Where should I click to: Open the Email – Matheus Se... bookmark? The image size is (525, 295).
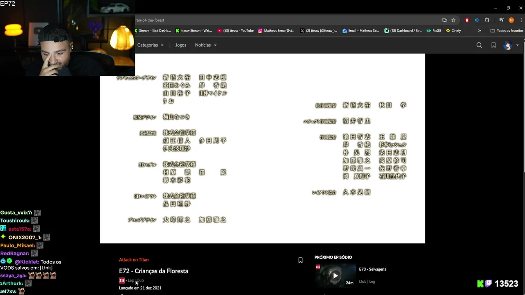pyautogui.click(x=361, y=31)
